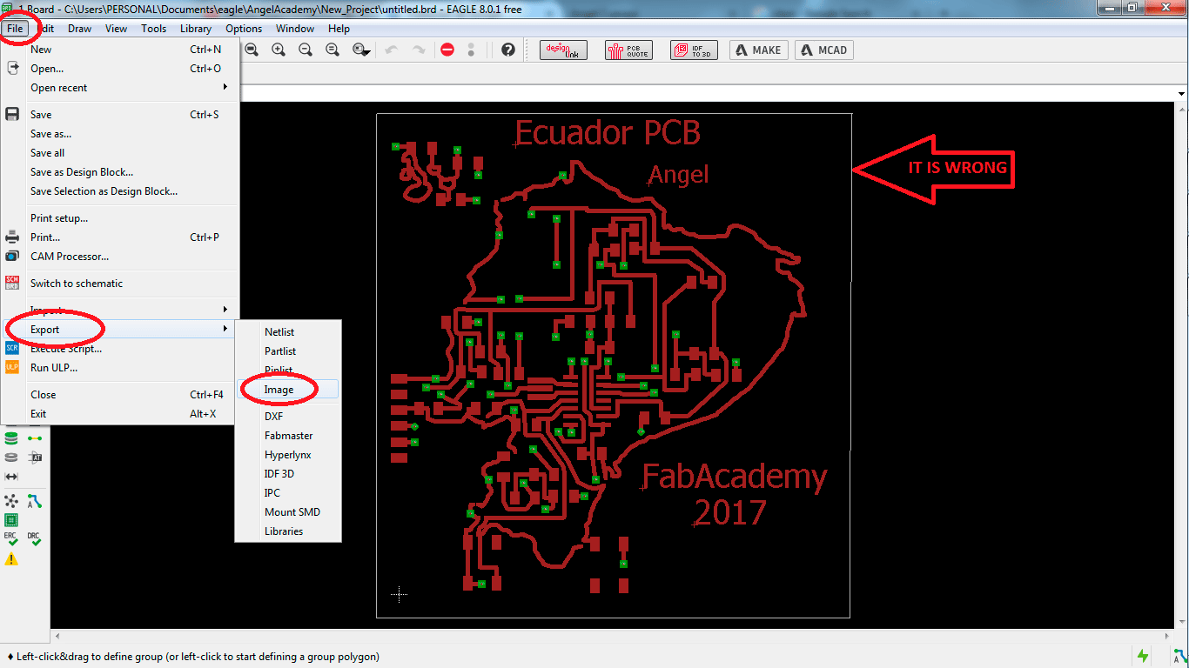The image size is (1189, 668).
Task: Click the orange ULP icon
Action: (12, 367)
